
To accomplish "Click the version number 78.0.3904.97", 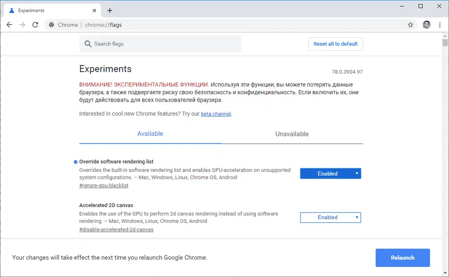I will point(347,72).
